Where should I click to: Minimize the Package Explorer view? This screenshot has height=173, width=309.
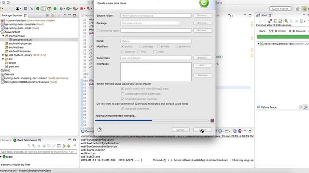[x=70, y=15]
